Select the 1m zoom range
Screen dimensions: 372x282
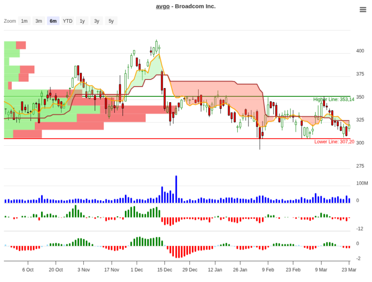pyautogui.click(x=24, y=21)
